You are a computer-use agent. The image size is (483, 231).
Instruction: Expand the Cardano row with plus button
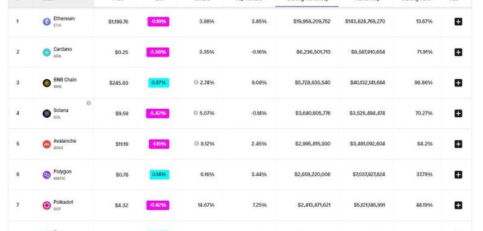coord(458,52)
